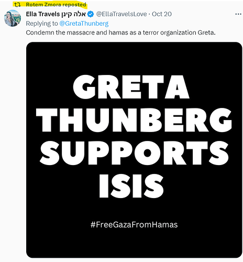Click the Ella Travels display name
243x262 pixels.
43,14
